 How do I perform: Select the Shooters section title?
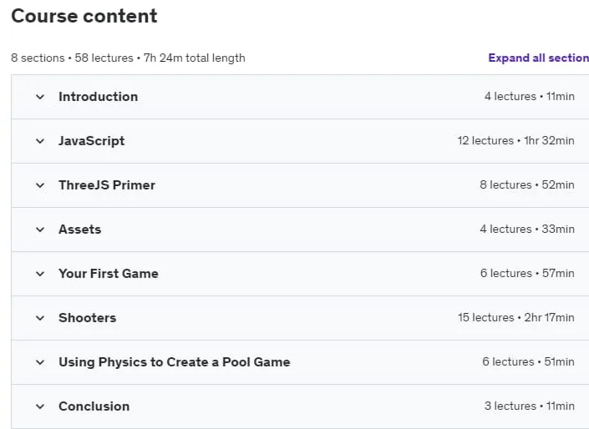[x=87, y=318]
